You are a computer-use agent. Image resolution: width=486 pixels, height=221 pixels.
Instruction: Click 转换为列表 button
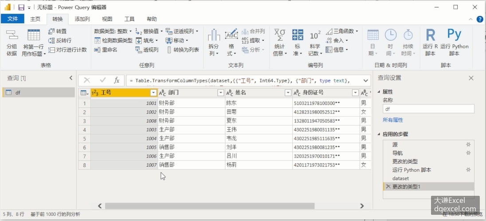183,50
